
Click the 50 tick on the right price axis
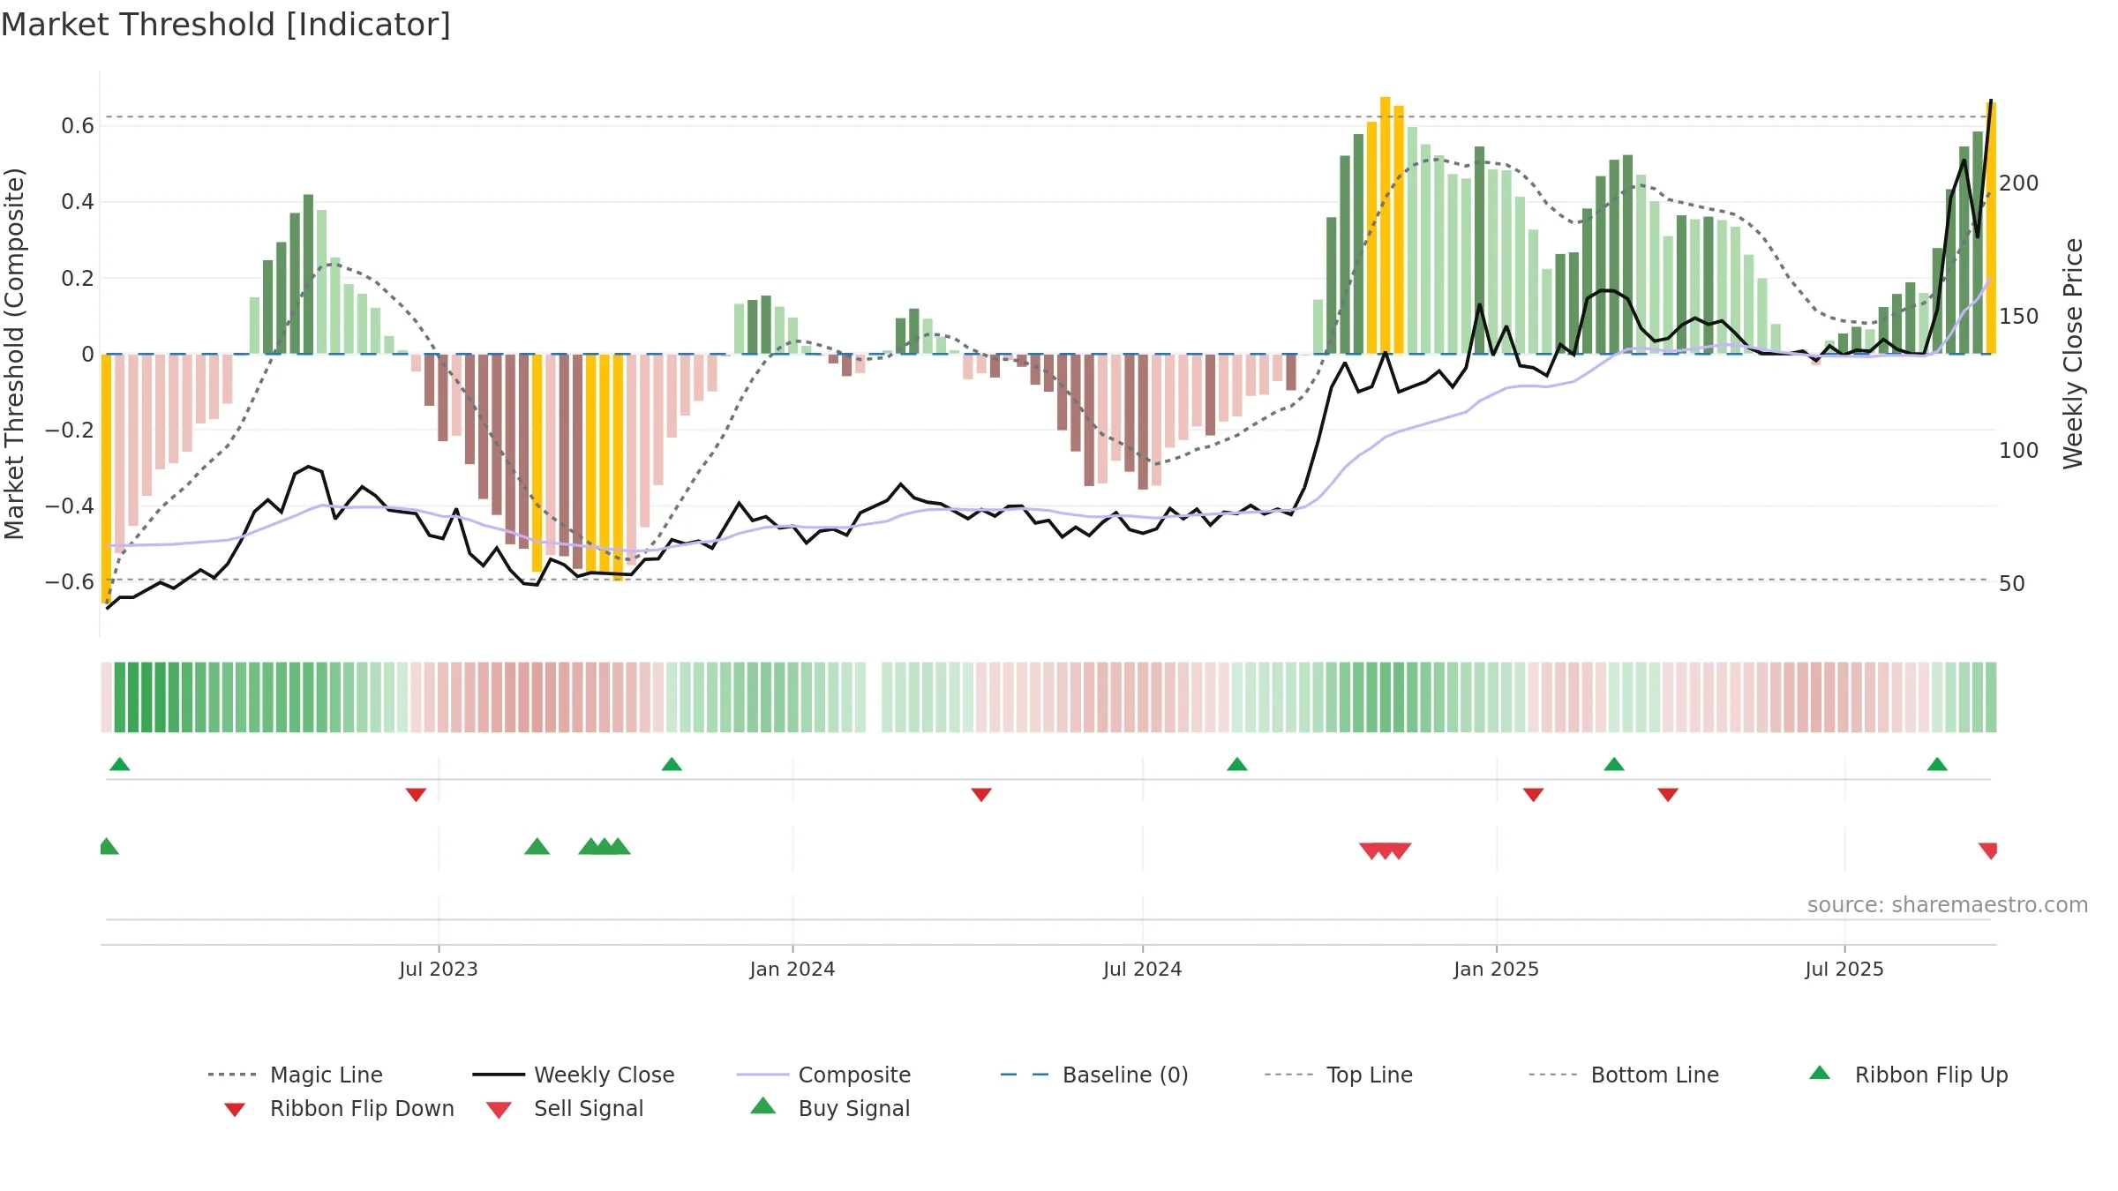click(x=2012, y=584)
